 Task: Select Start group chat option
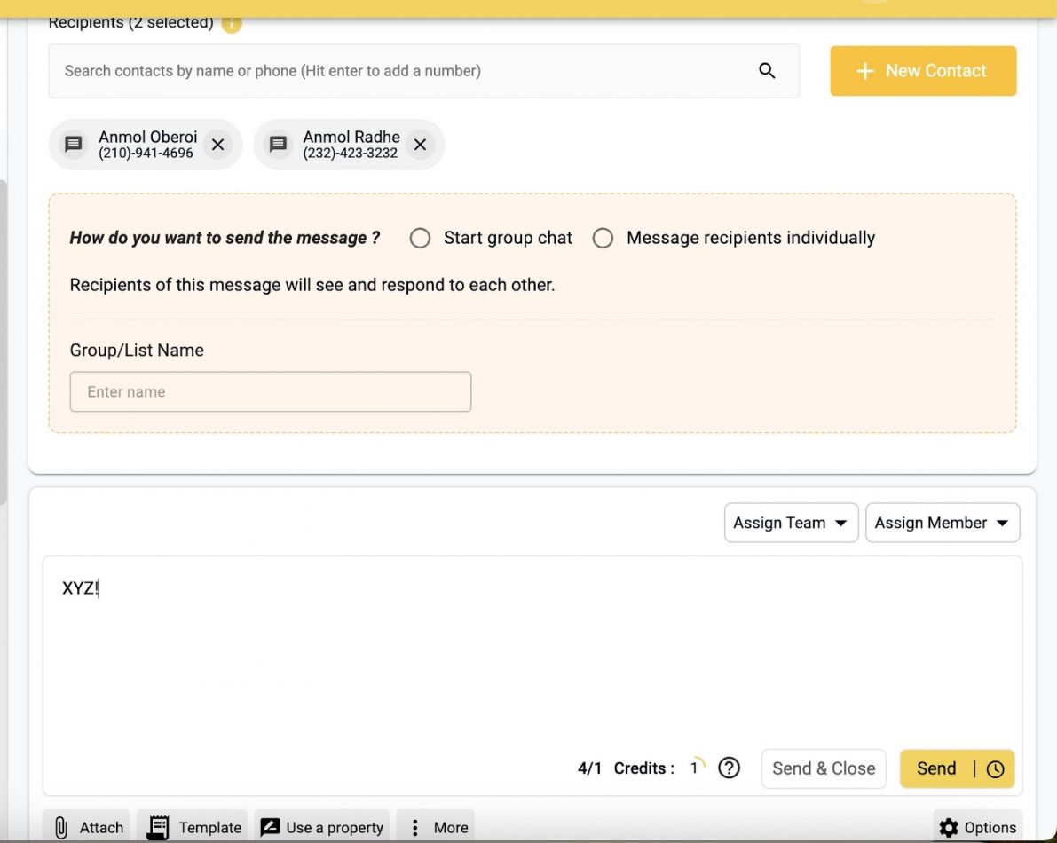pos(420,238)
